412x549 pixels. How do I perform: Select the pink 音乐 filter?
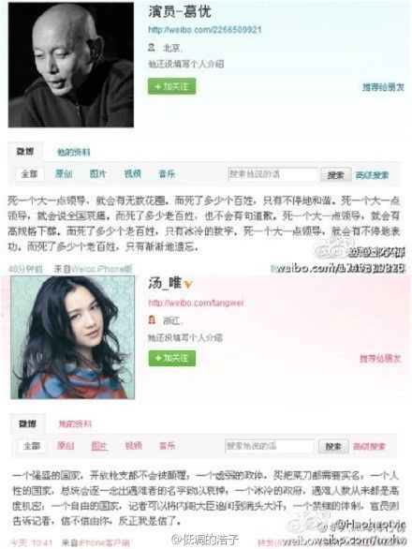tap(168, 446)
